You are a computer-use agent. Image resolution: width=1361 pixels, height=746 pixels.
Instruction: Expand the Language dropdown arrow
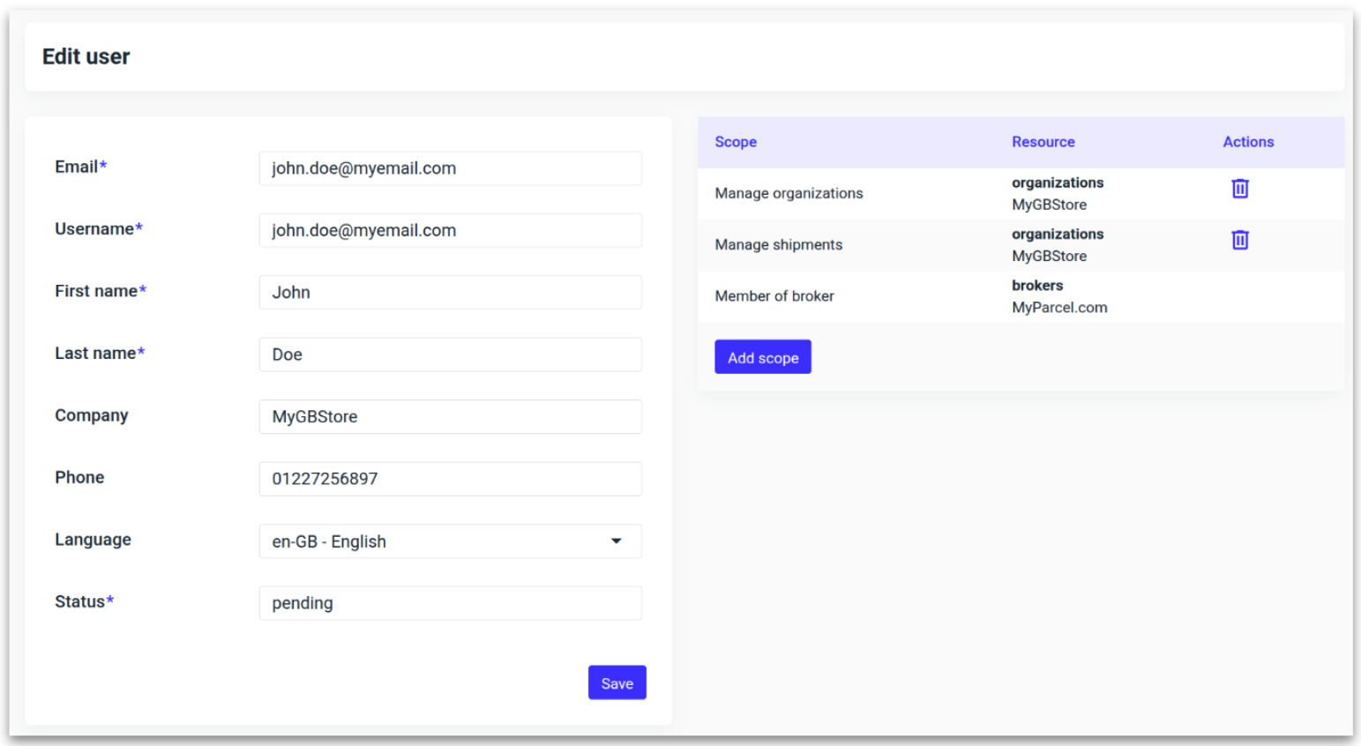coord(616,541)
